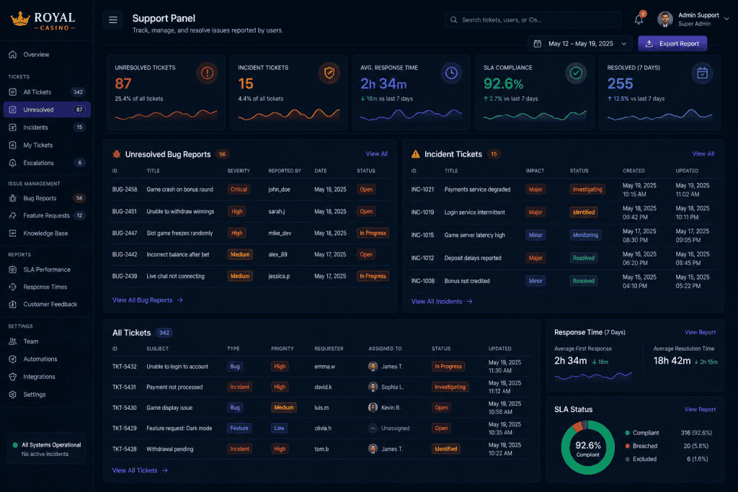Viewport: 738px width, 492px height.
Task: Click the Customer Feedback icon in sidebar
Action: [x=13, y=304]
